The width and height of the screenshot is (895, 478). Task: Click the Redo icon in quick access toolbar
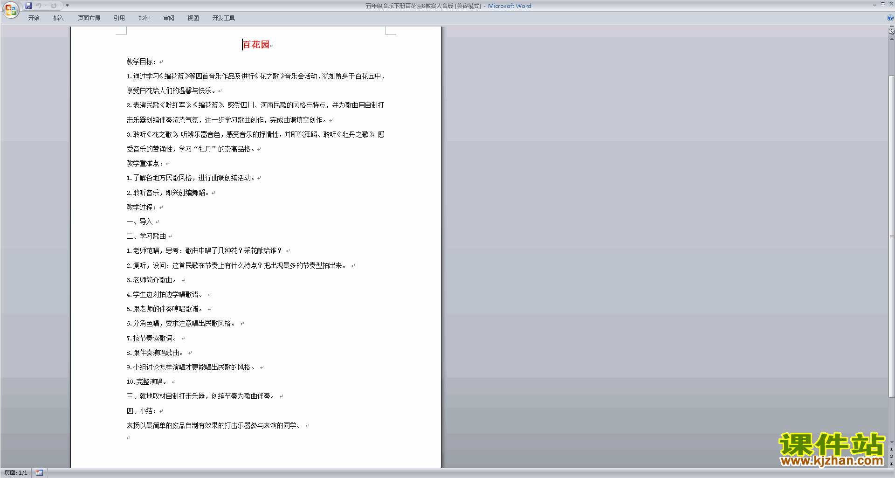(x=54, y=6)
